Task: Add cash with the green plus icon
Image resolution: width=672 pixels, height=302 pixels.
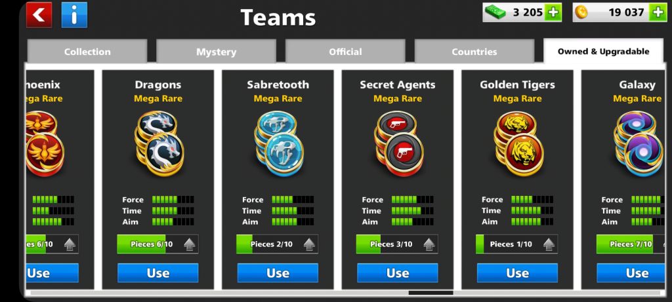Action: coord(553,12)
